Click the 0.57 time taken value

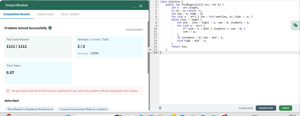(10, 73)
